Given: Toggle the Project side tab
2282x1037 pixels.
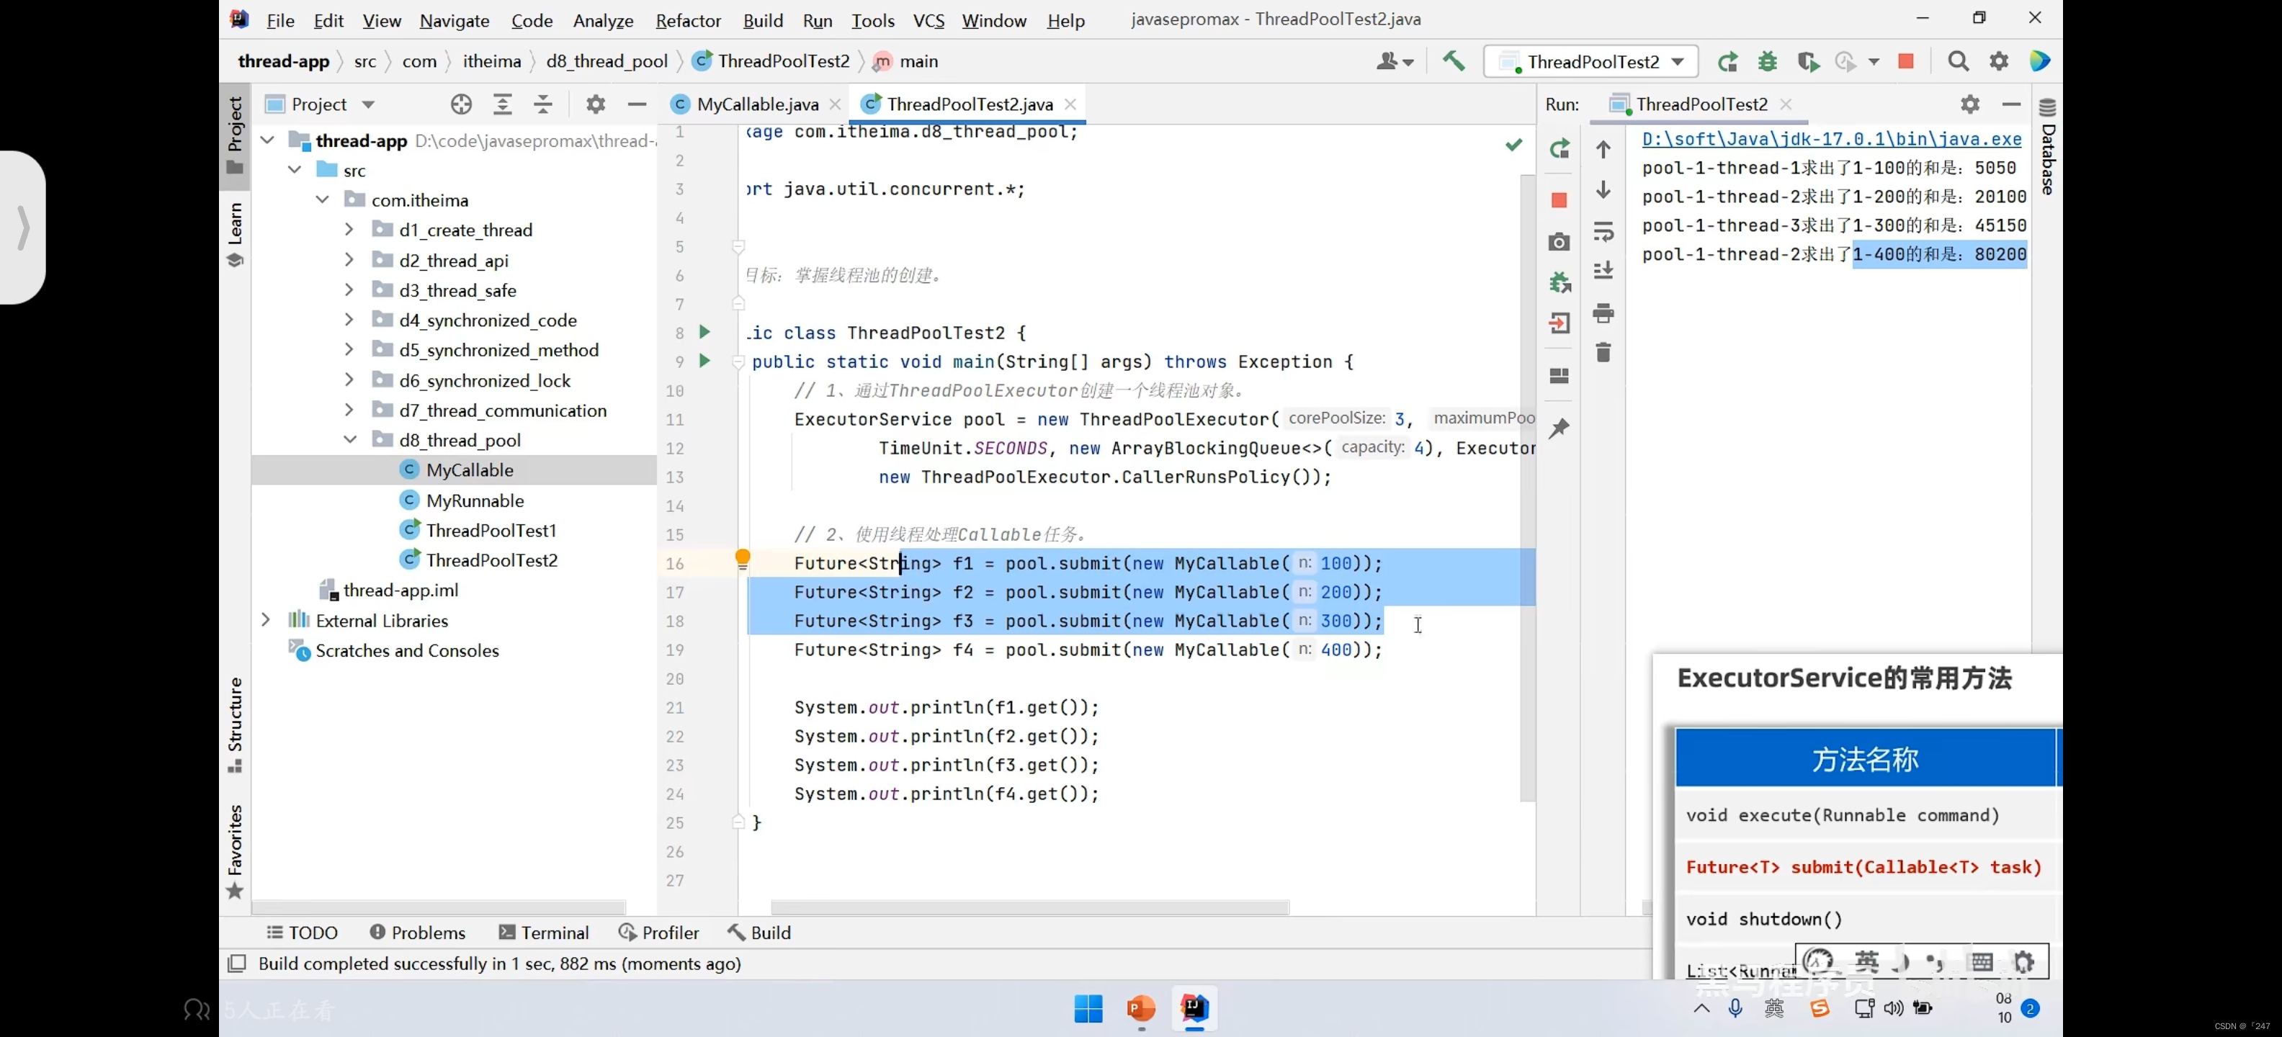Looking at the screenshot, I should [235, 135].
